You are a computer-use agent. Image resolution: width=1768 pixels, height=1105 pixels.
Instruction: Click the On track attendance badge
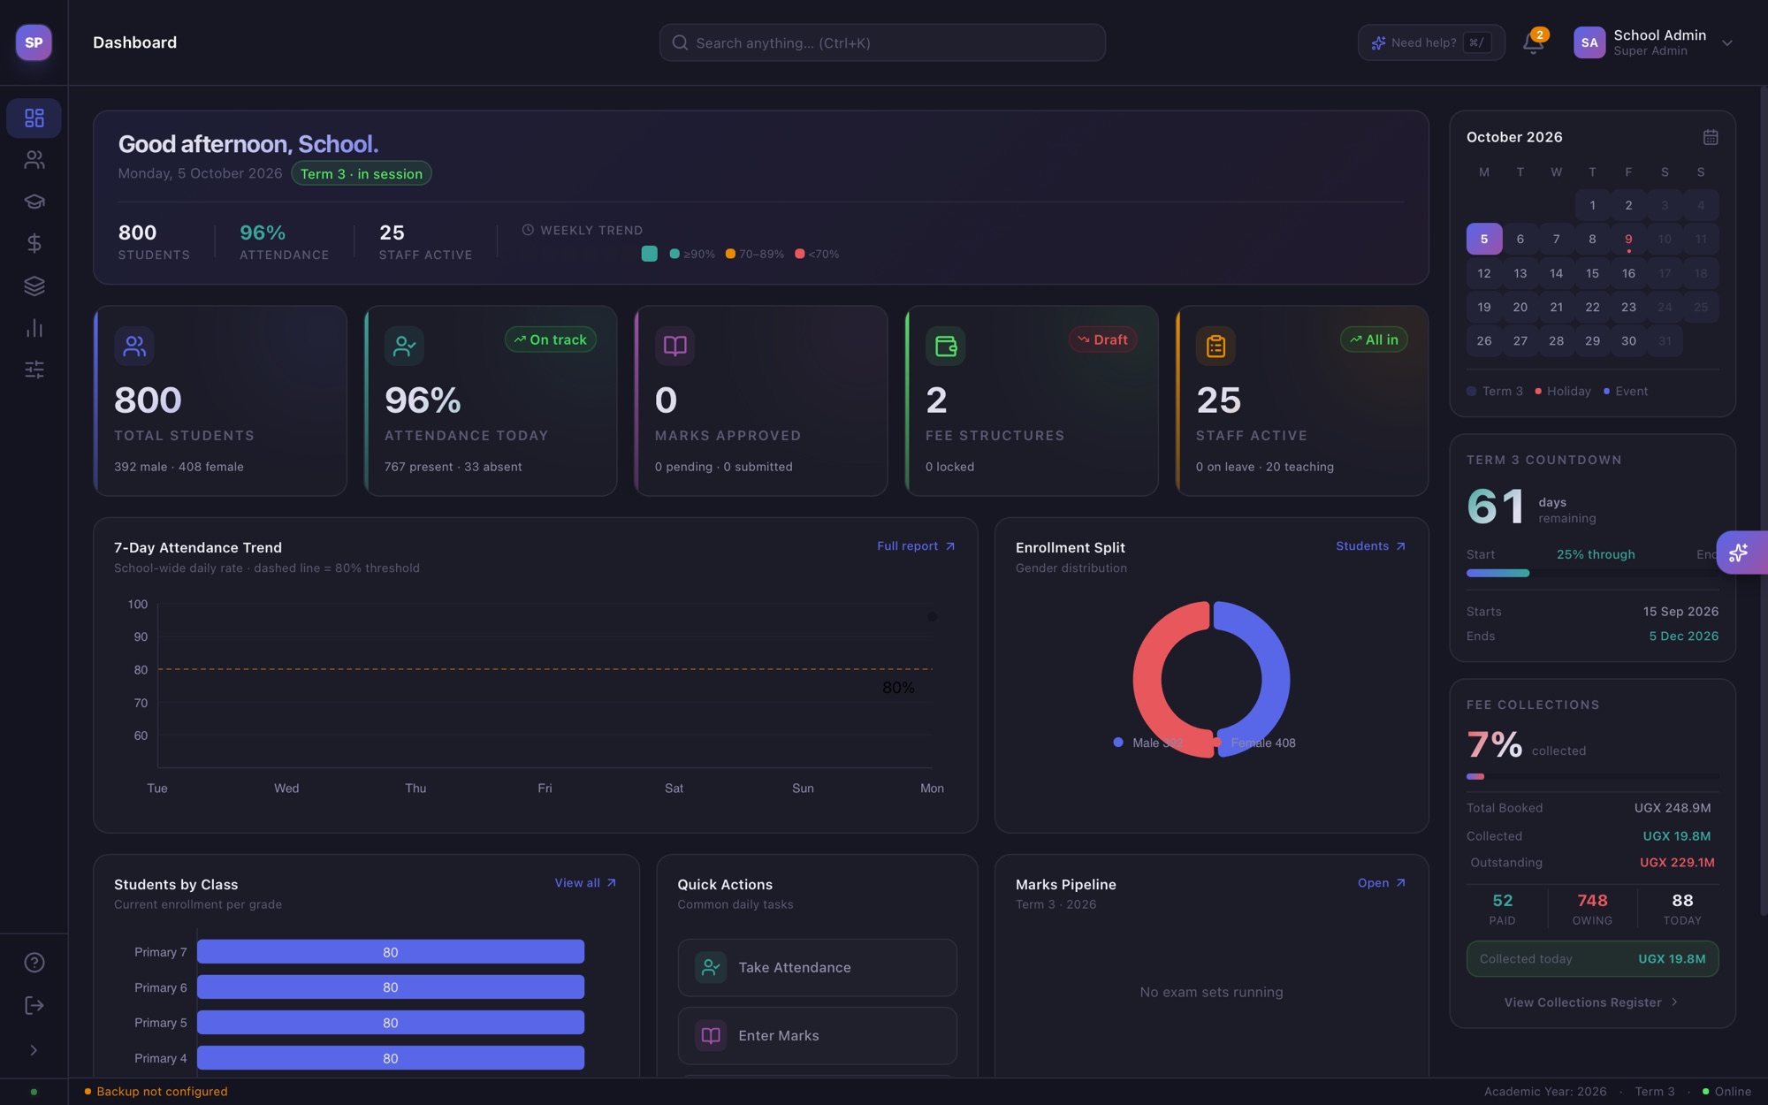[x=551, y=339]
